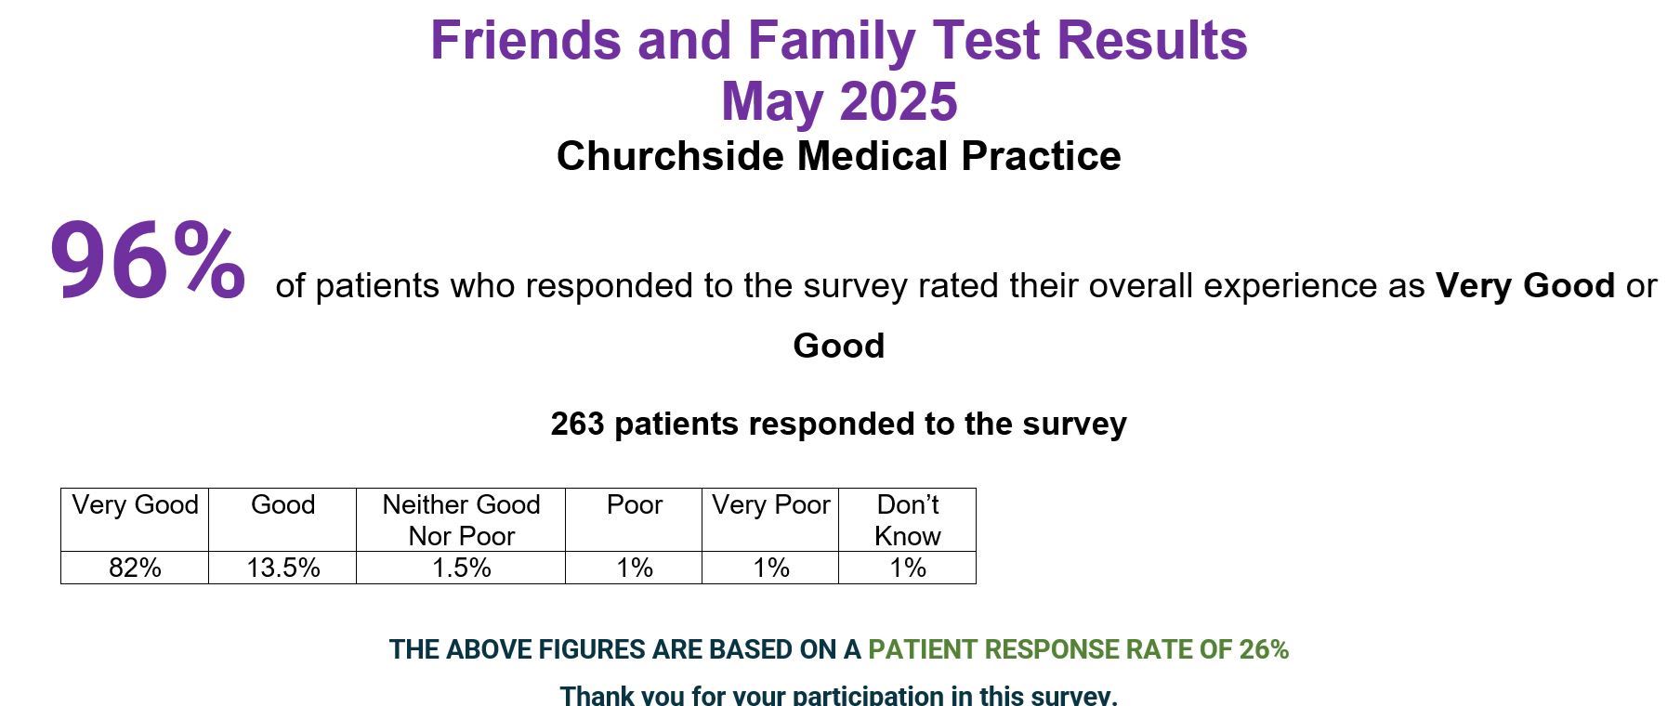Viewport: 1680px width, 706px height.
Task: Click the large 96% figure
Action: pyautogui.click(x=148, y=261)
